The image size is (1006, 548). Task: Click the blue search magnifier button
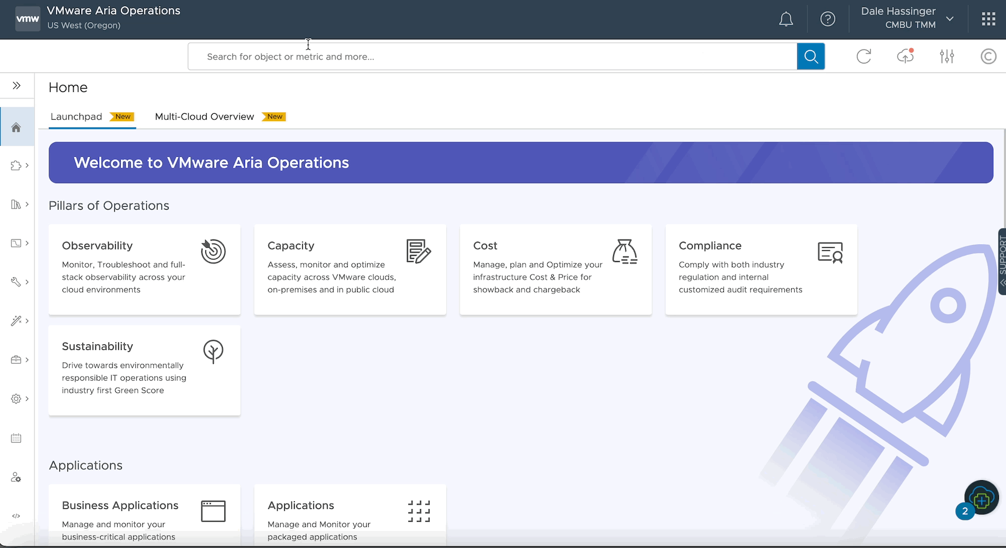point(810,56)
